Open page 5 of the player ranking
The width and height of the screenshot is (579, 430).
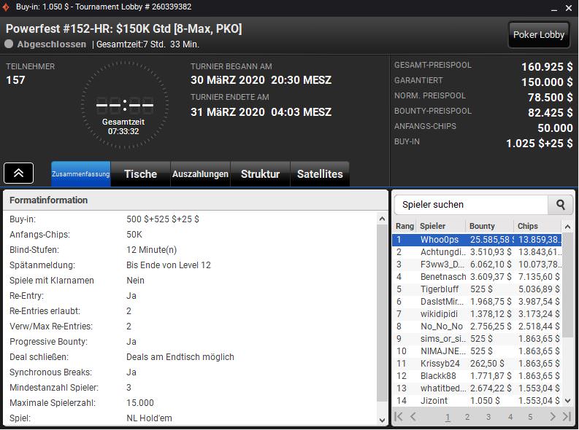[x=531, y=417]
